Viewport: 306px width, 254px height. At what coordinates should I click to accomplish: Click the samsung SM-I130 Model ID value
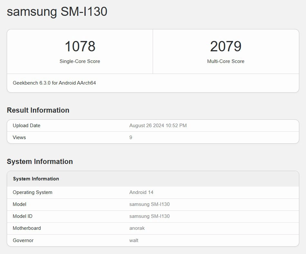click(149, 216)
